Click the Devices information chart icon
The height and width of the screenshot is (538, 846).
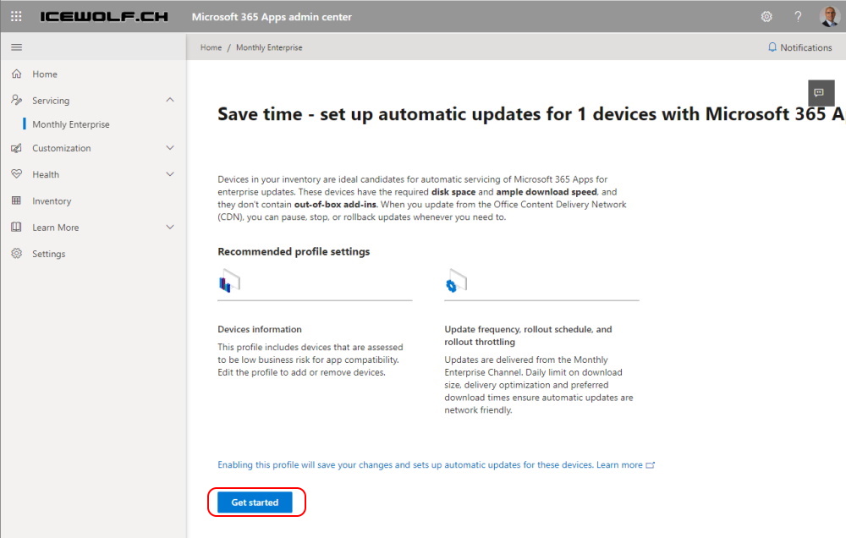[229, 281]
